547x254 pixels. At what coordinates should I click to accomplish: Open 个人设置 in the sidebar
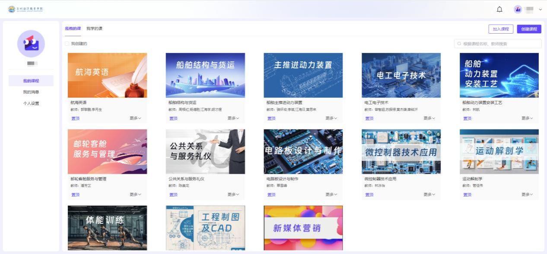pyautogui.click(x=31, y=103)
